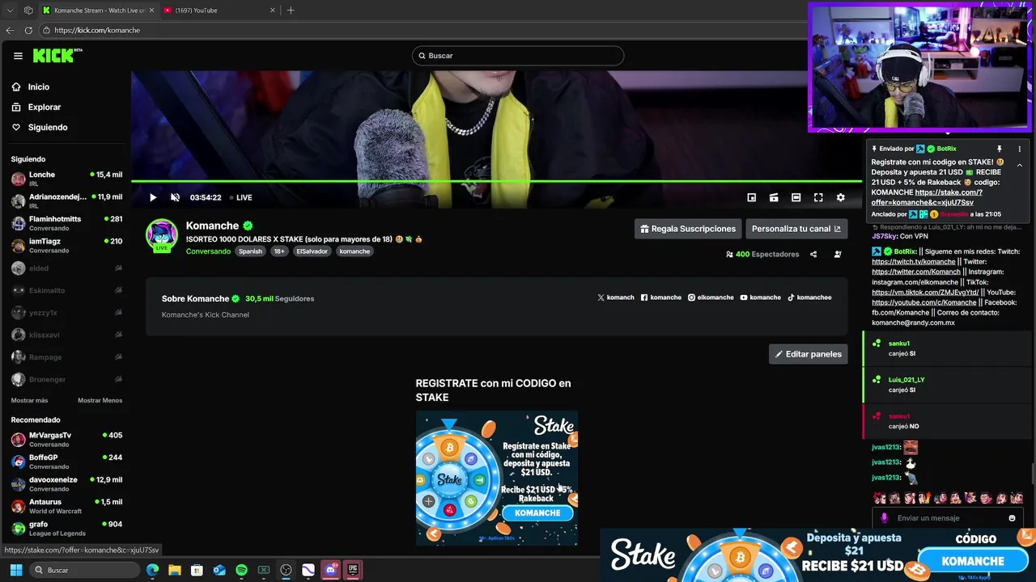Expand followed list with Mostrar más
1036x582 pixels.
(x=29, y=400)
